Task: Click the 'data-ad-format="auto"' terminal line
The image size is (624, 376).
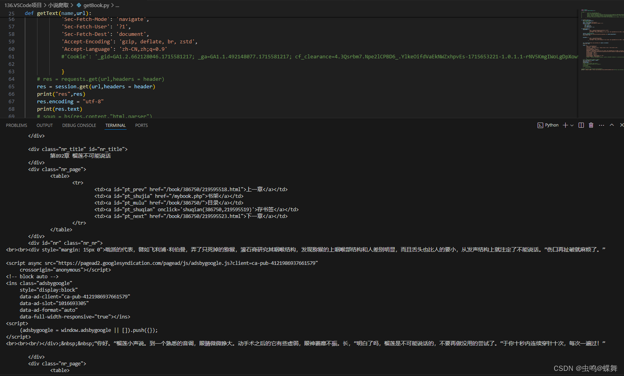Action: 49,310
